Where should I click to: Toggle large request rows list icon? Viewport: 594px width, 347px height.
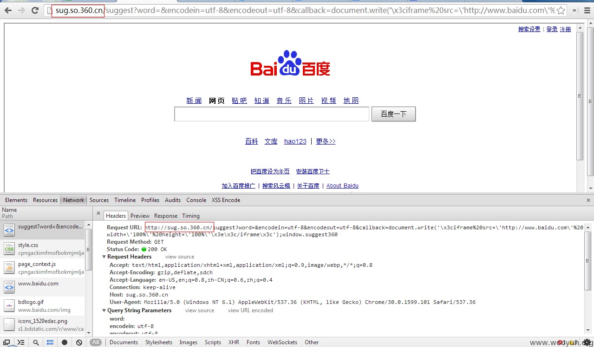click(50, 342)
